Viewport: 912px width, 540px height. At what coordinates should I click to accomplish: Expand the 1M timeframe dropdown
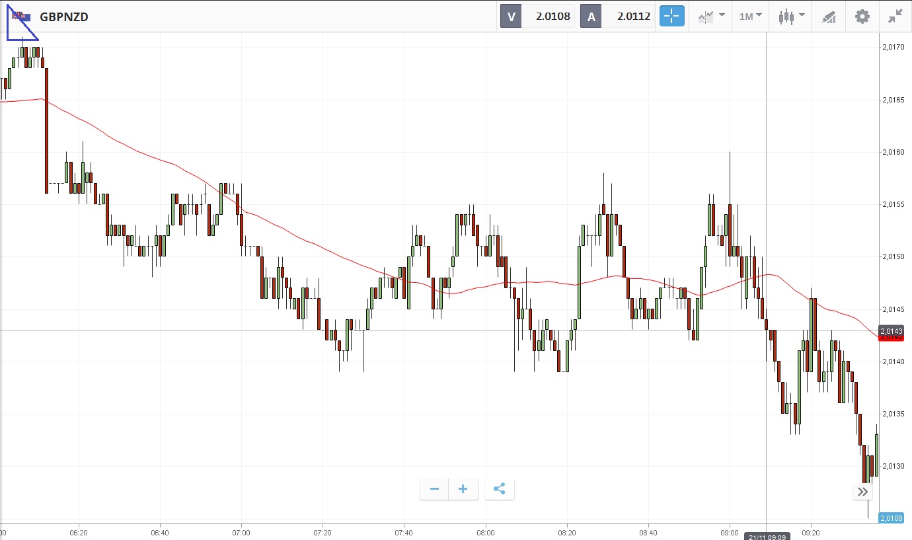tap(750, 17)
